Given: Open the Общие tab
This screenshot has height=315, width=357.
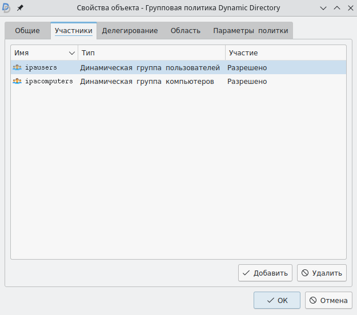Looking at the screenshot, I should pos(27,31).
